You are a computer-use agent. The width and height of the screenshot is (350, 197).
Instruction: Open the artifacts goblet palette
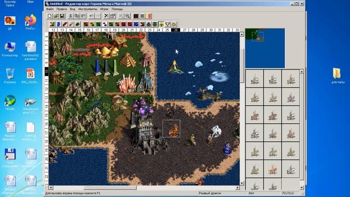coord(167,24)
